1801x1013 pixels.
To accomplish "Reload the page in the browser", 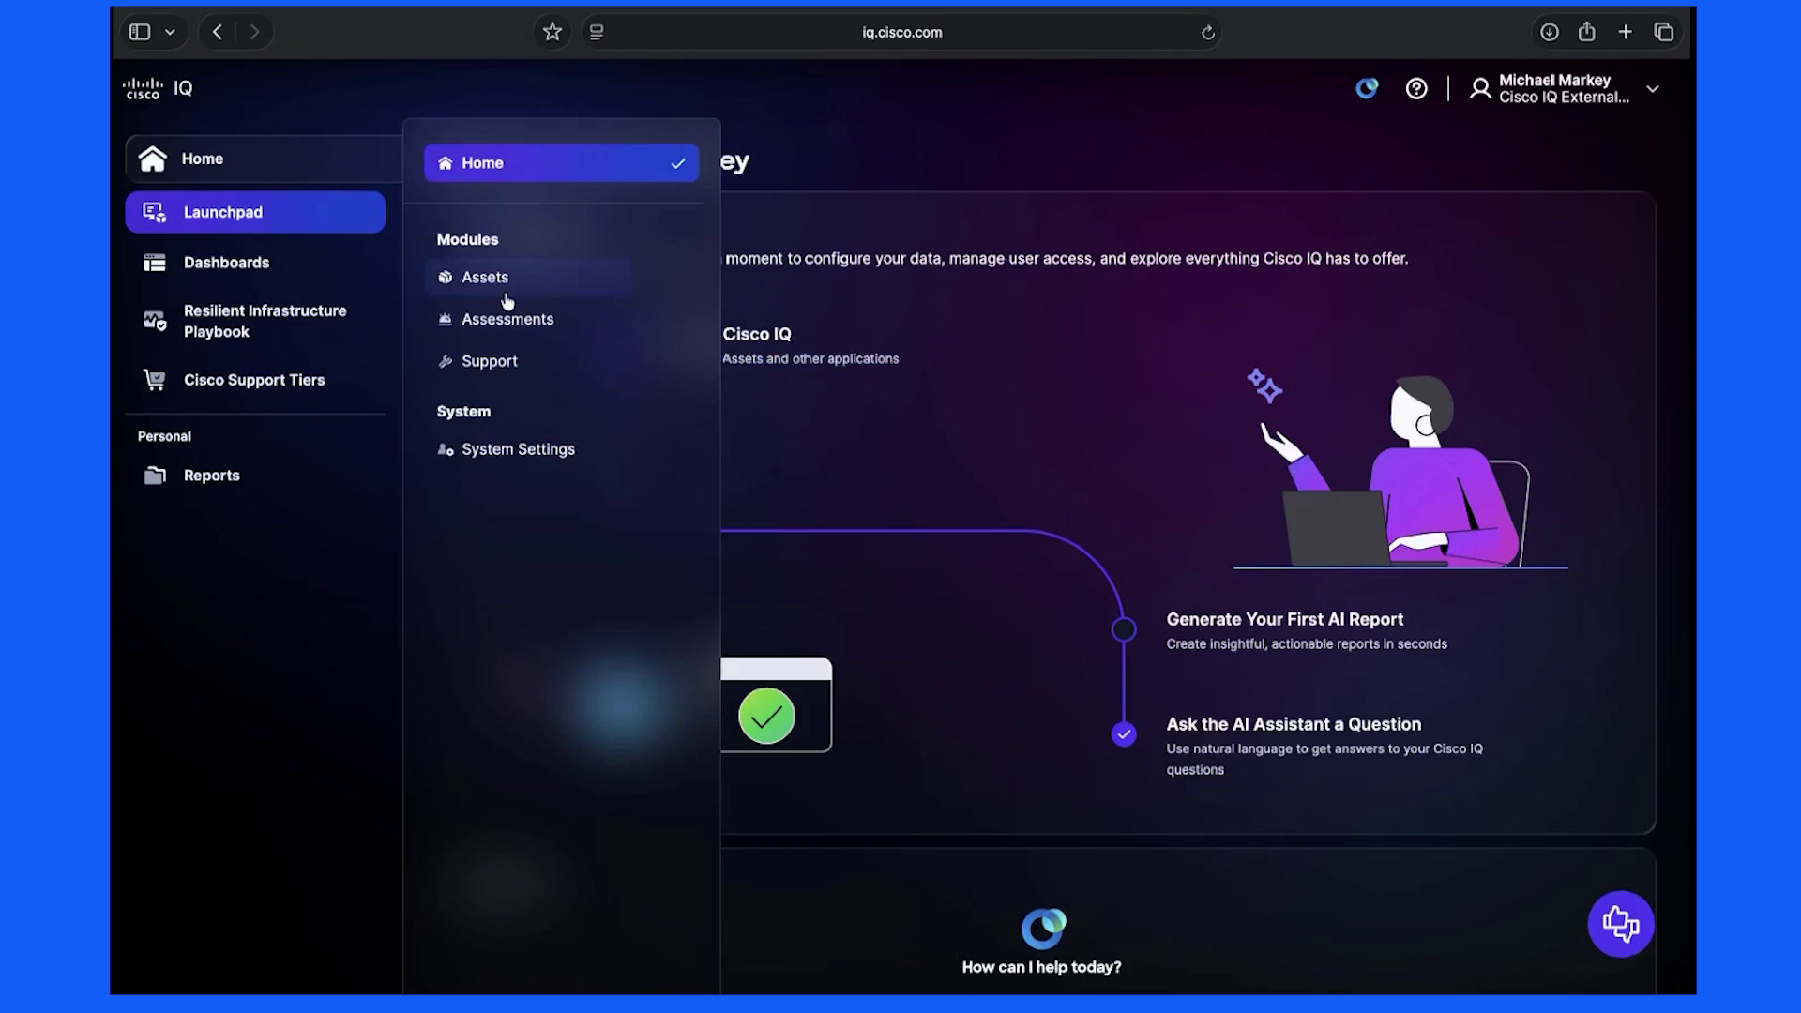I will 1208,33.
